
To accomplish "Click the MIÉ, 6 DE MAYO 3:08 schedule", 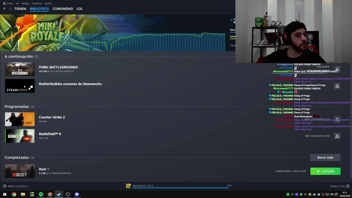I will (x=317, y=136).
